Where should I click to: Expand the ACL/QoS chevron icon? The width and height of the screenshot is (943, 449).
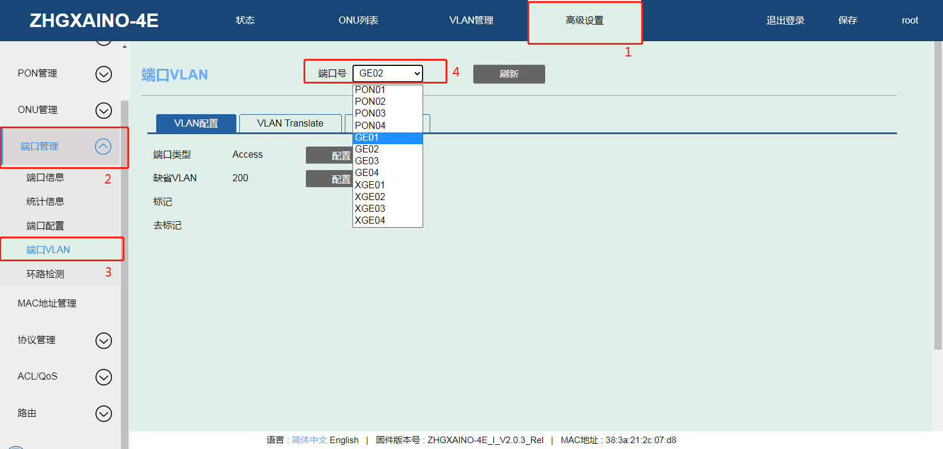pyautogui.click(x=104, y=377)
